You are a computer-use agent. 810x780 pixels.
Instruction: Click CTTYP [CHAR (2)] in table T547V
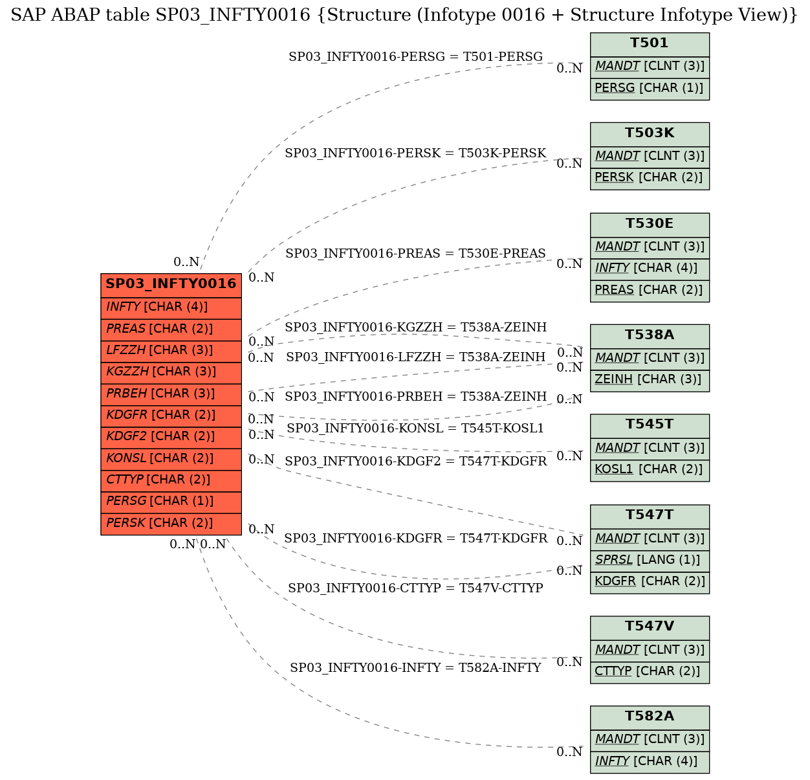[650, 672]
